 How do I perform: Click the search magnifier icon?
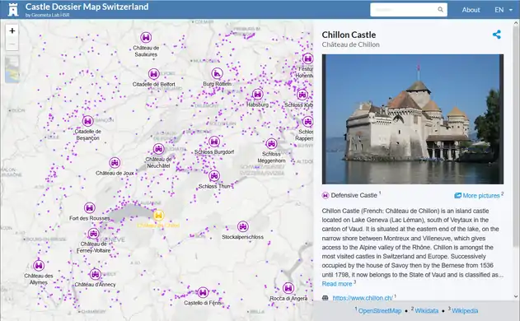(440, 10)
